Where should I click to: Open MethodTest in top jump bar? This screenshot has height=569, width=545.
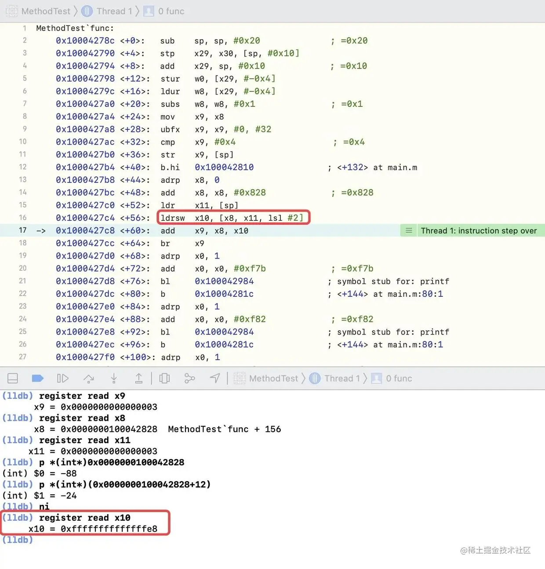click(x=46, y=11)
